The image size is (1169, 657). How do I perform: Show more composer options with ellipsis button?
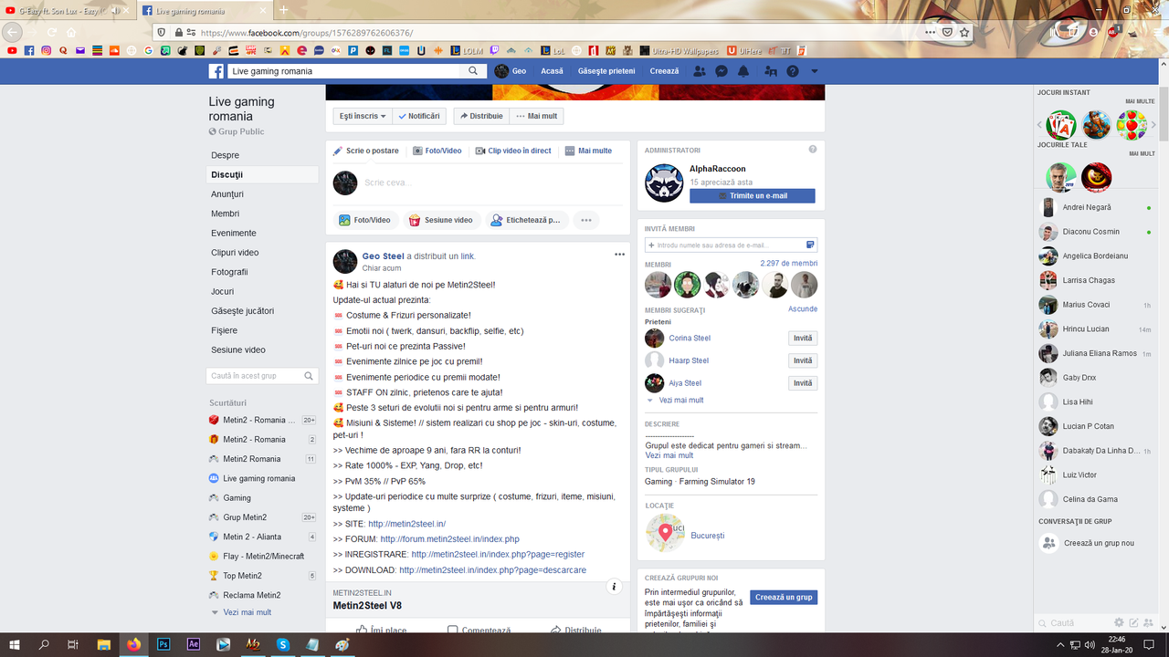586,220
